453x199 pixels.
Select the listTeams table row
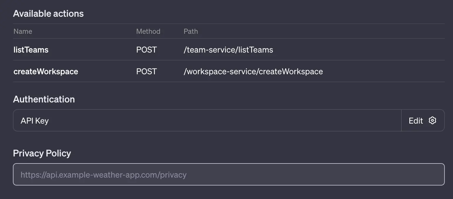pyautogui.click(x=205, y=50)
